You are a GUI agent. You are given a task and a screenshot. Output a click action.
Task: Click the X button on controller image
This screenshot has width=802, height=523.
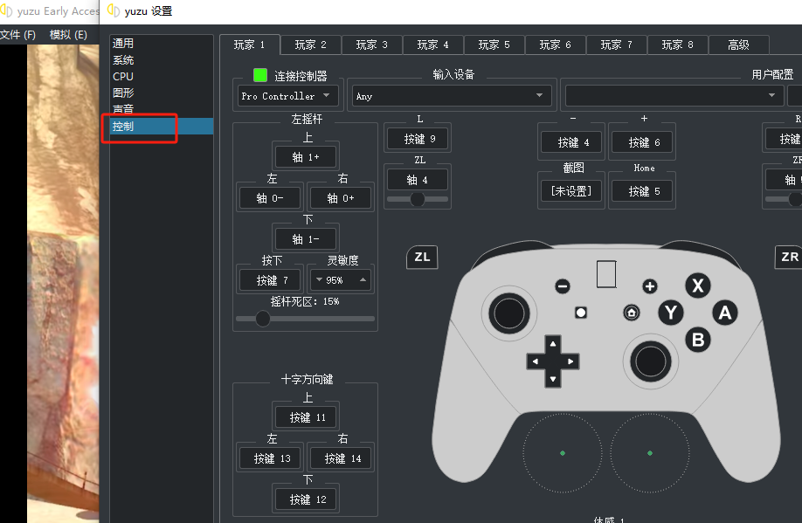[x=696, y=286]
